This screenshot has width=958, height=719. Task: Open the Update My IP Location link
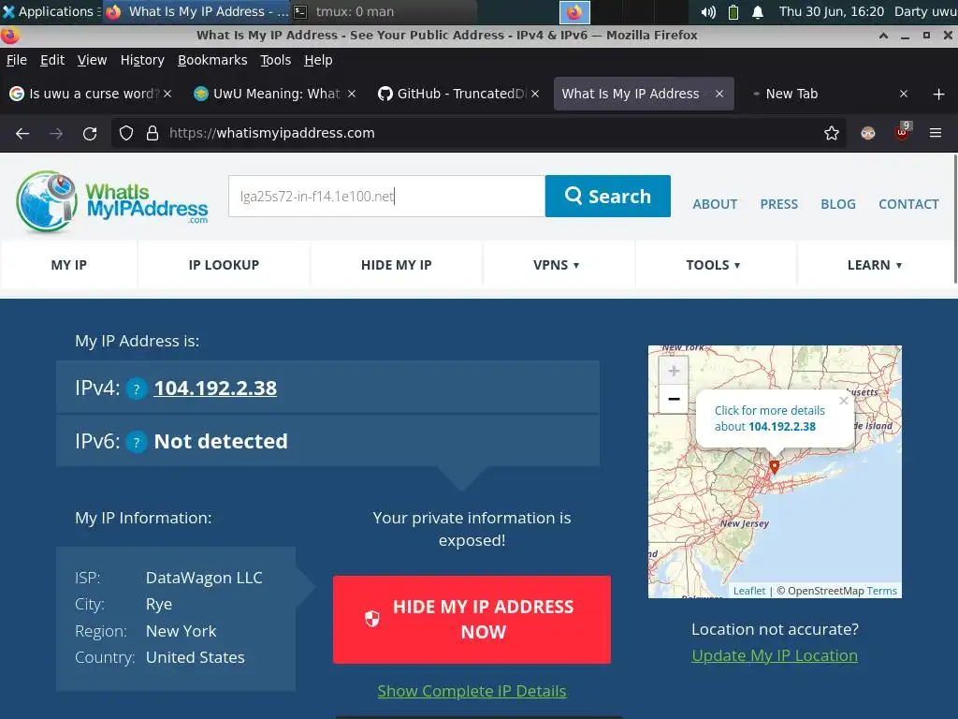coord(774,655)
